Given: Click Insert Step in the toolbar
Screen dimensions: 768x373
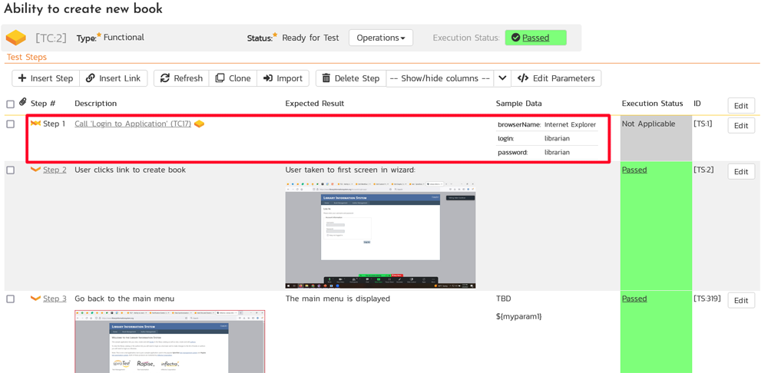Looking at the screenshot, I should pyautogui.click(x=45, y=78).
